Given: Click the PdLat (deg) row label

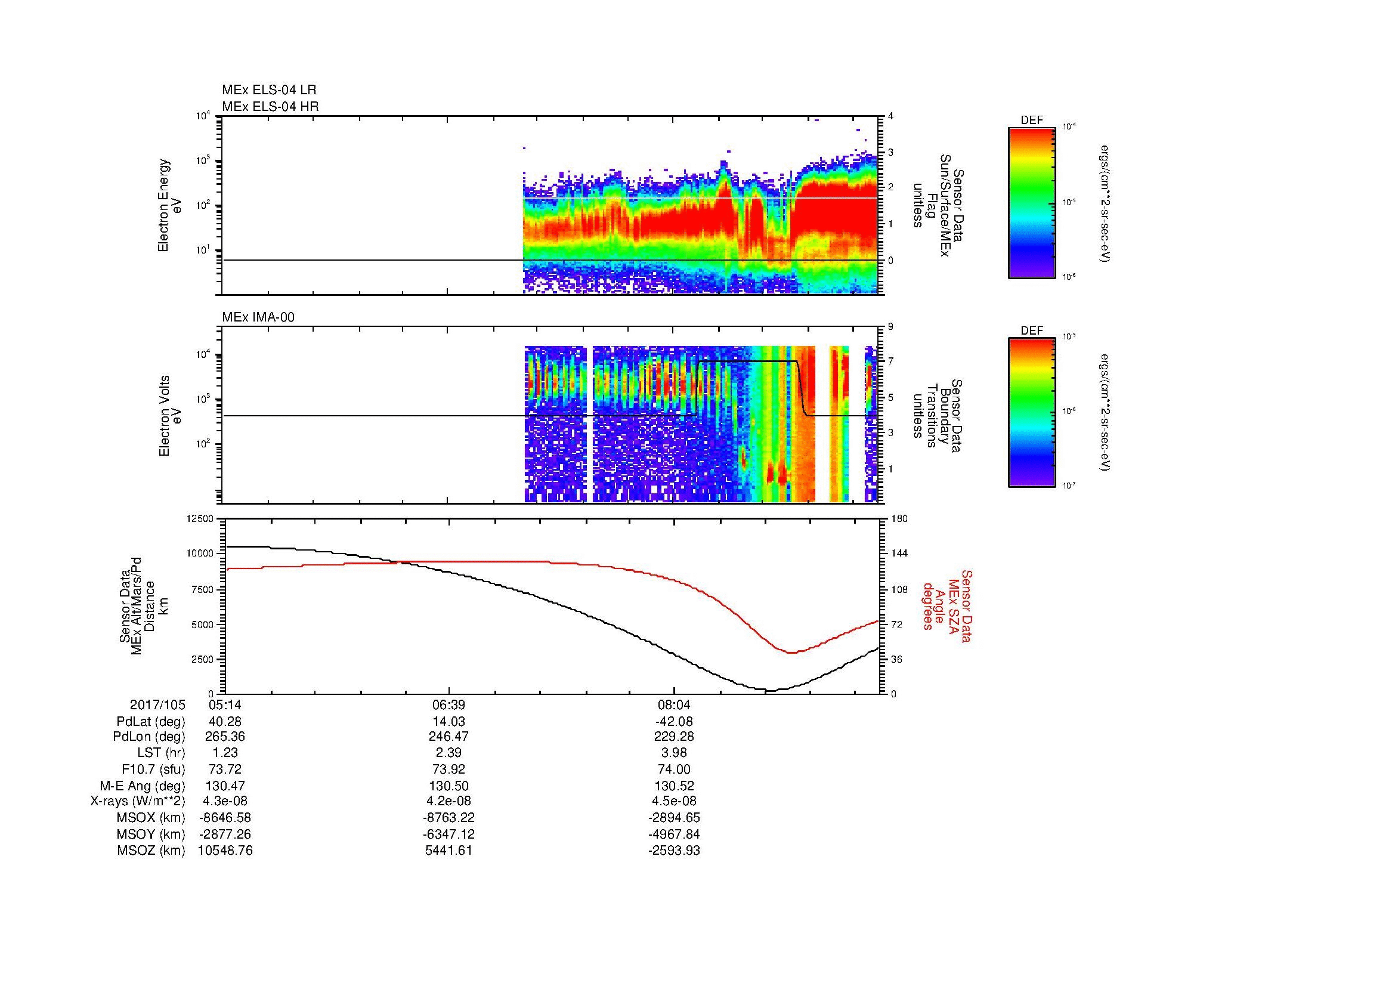Looking at the screenshot, I should (150, 722).
